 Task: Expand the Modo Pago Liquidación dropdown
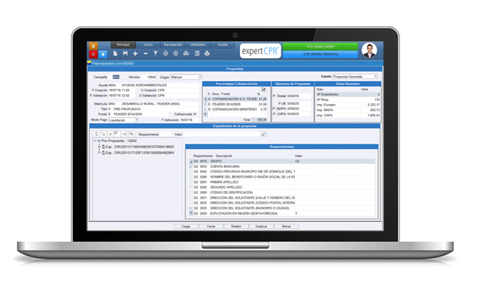click(x=123, y=120)
